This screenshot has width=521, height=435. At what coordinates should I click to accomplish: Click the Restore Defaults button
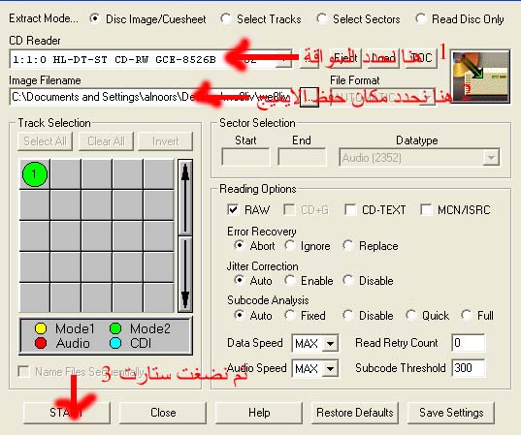[354, 413]
